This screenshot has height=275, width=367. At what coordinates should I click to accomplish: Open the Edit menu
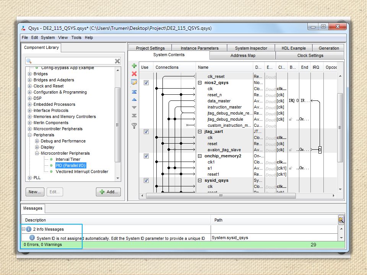pos(35,37)
